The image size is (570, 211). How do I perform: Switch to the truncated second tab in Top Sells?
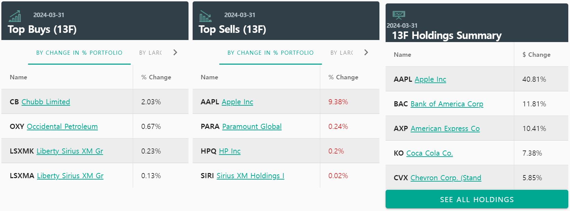pos(342,53)
